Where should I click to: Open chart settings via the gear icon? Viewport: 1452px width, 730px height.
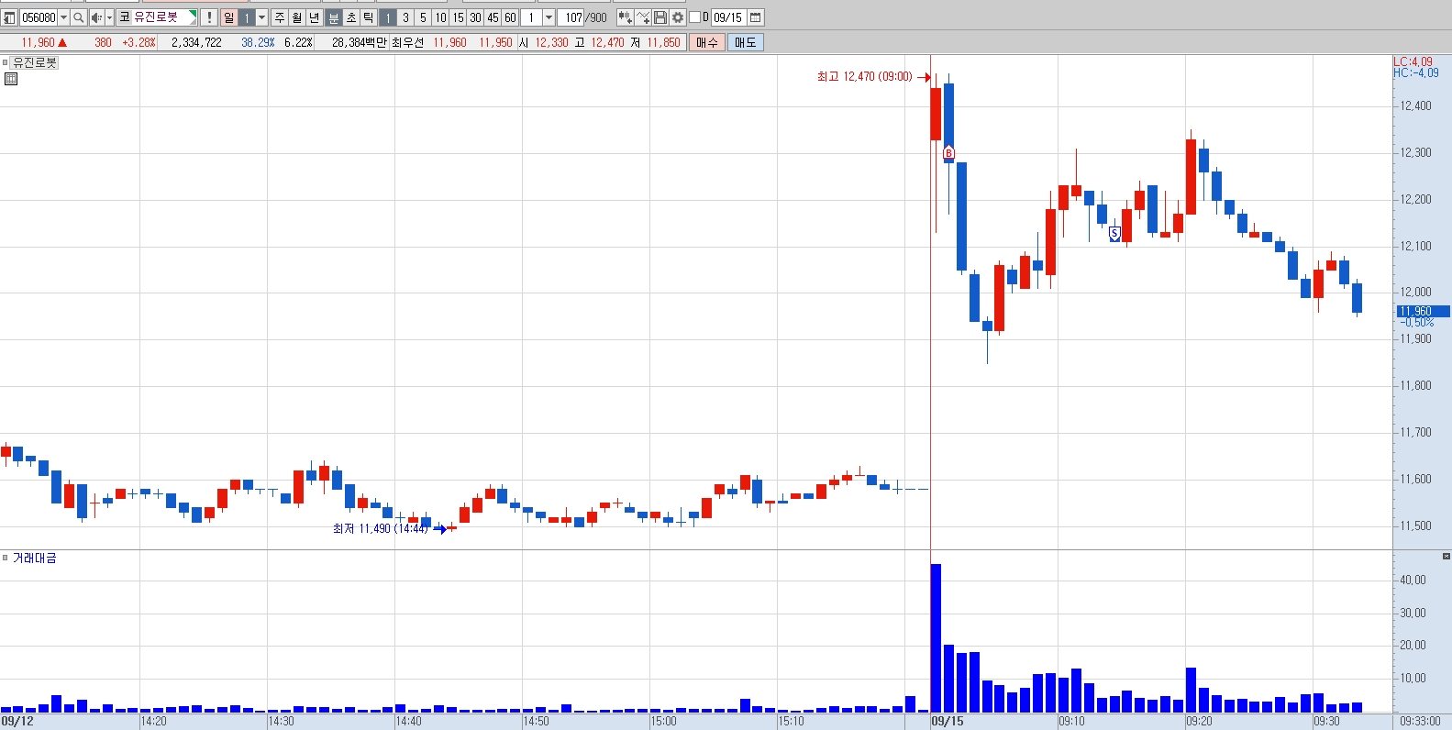(678, 17)
